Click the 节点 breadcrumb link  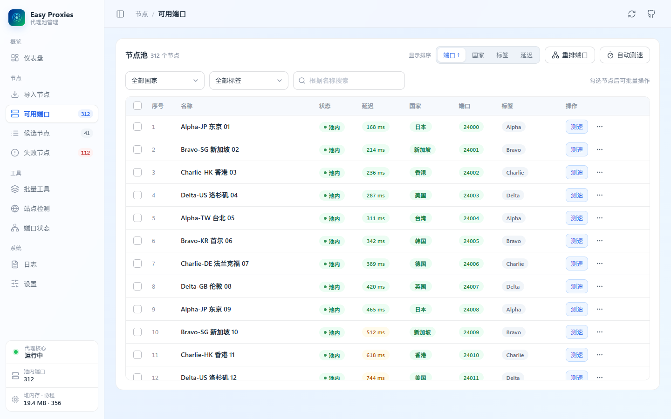(x=142, y=14)
